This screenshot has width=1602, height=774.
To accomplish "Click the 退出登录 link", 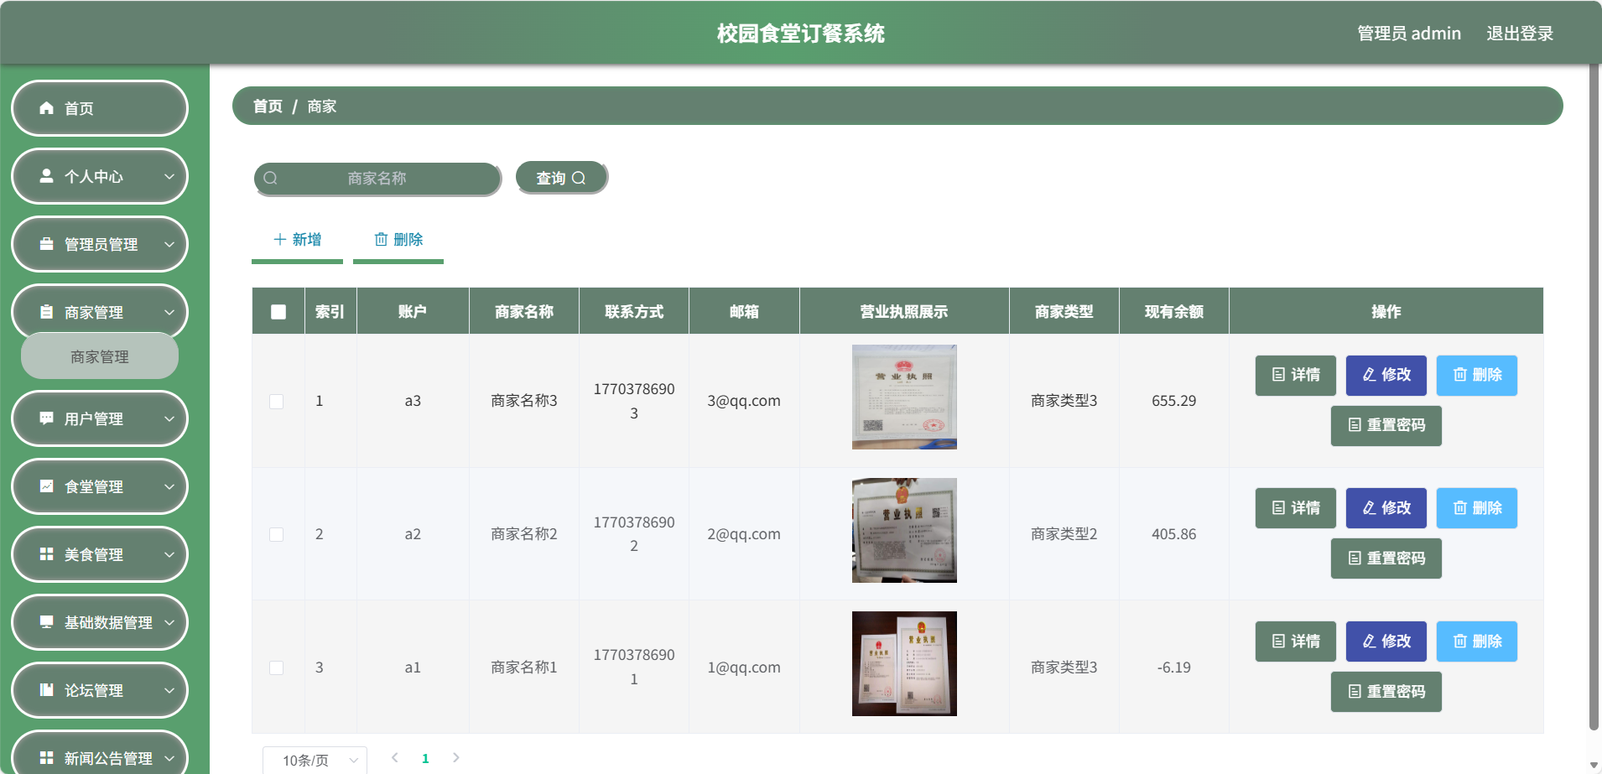I will point(1520,34).
